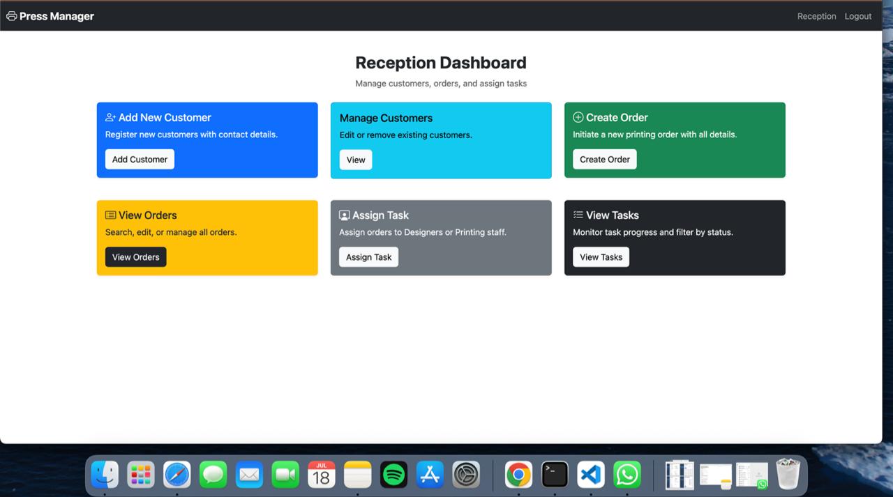The image size is (893, 497).
Task: Open Google Chrome from the dock
Action: 518,475
